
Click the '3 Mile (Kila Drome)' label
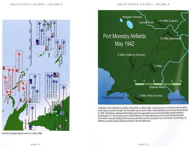pos(151,96)
